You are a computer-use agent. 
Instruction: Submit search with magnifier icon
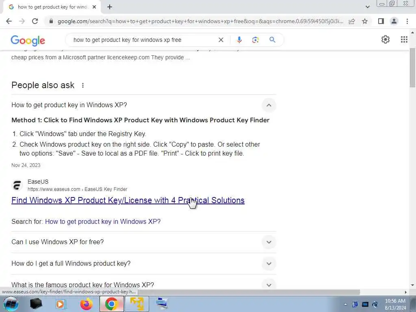pyautogui.click(x=272, y=40)
